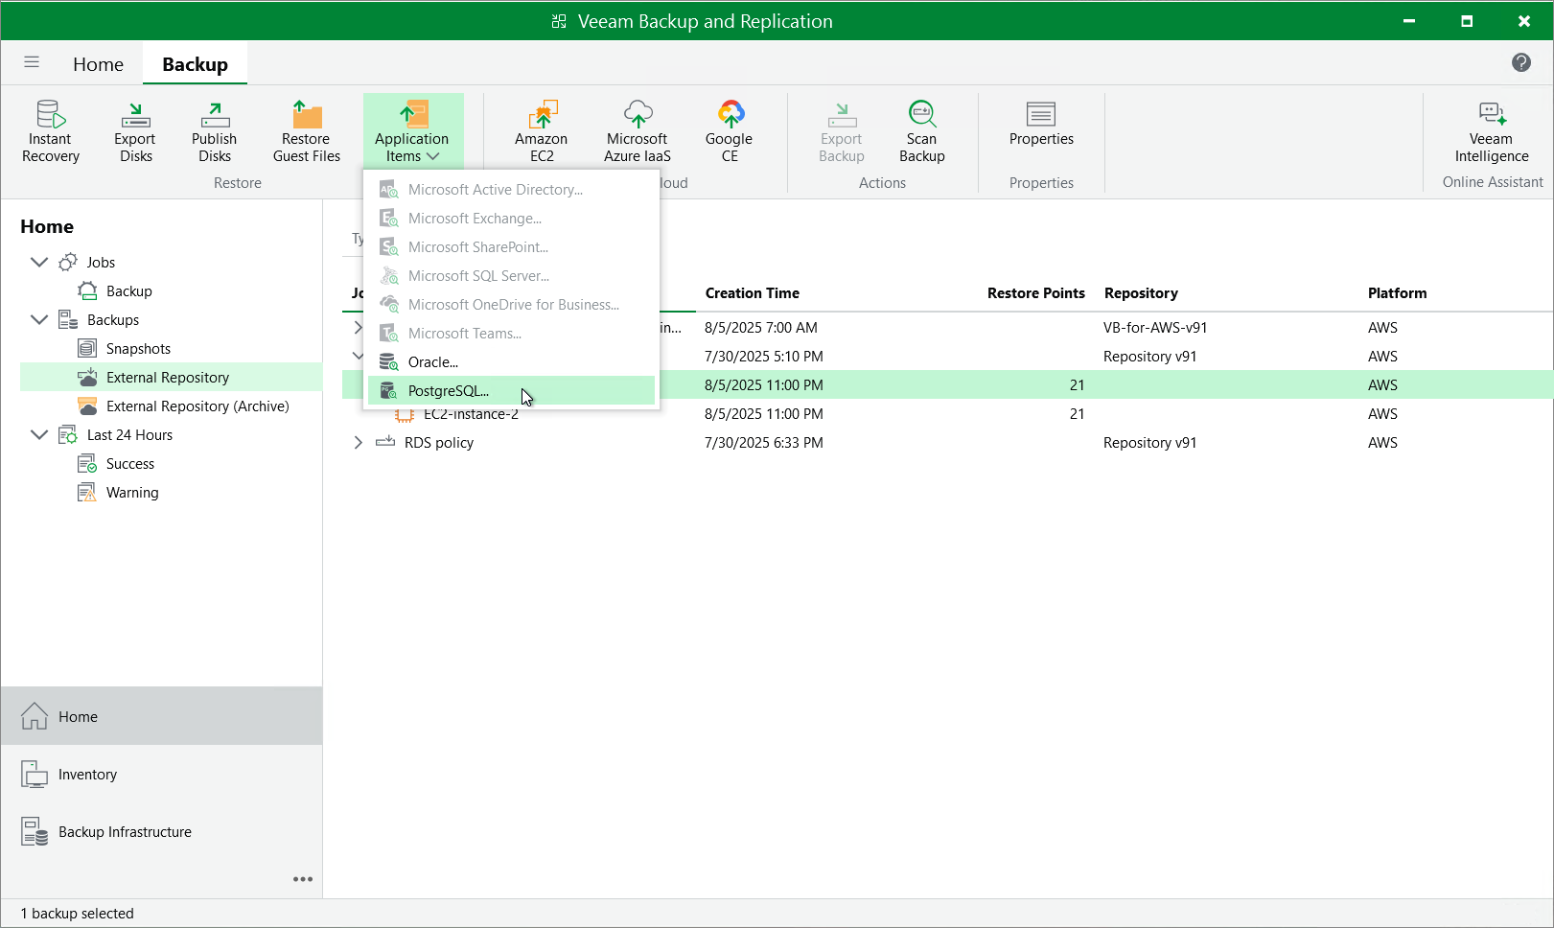Sort by the Repository column header

1141,292
